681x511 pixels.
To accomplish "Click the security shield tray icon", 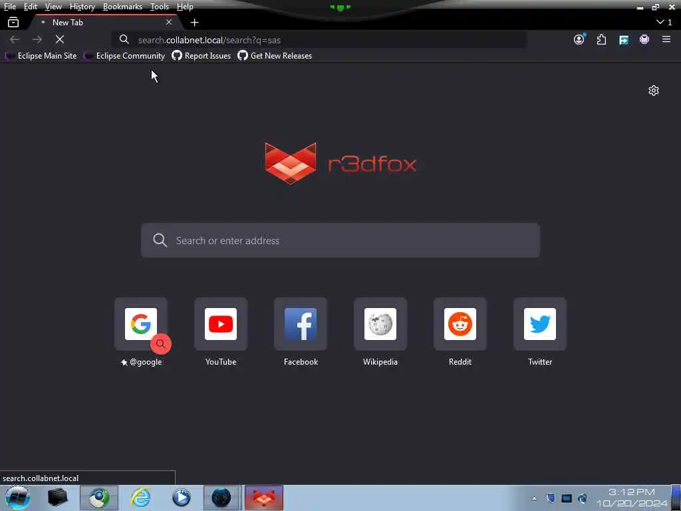I will tap(550, 498).
